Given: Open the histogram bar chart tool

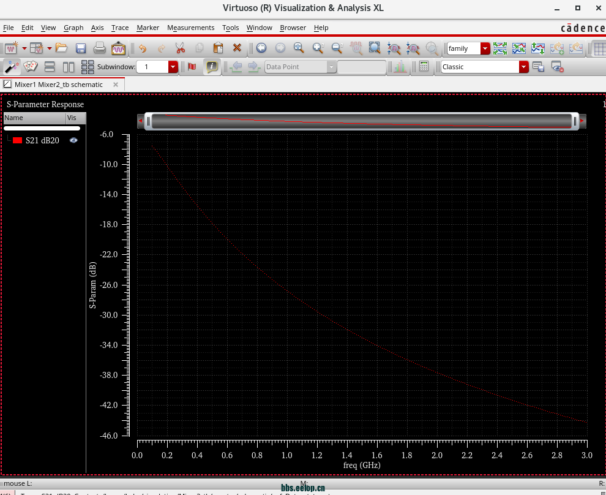Looking at the screenshot, I should pyautogui.click(x=400, y=67).
